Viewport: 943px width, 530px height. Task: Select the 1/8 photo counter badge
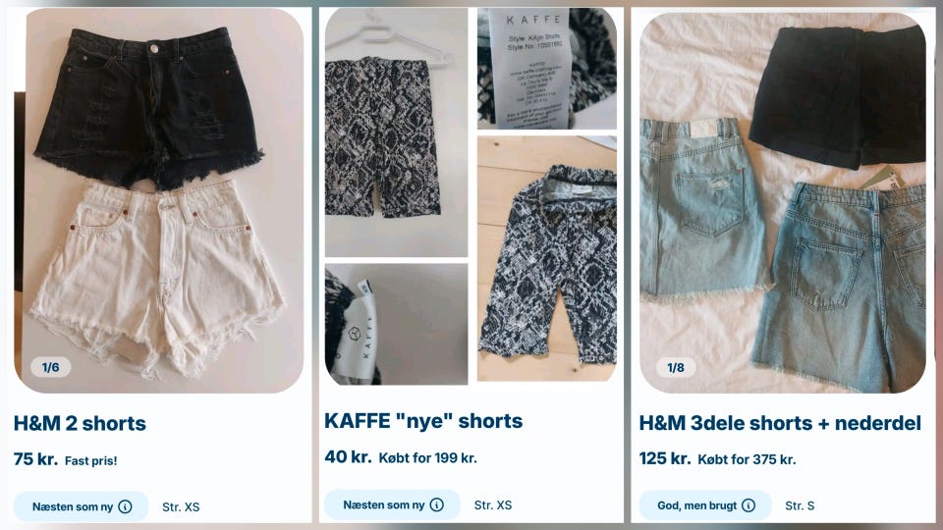click(676, 367)
